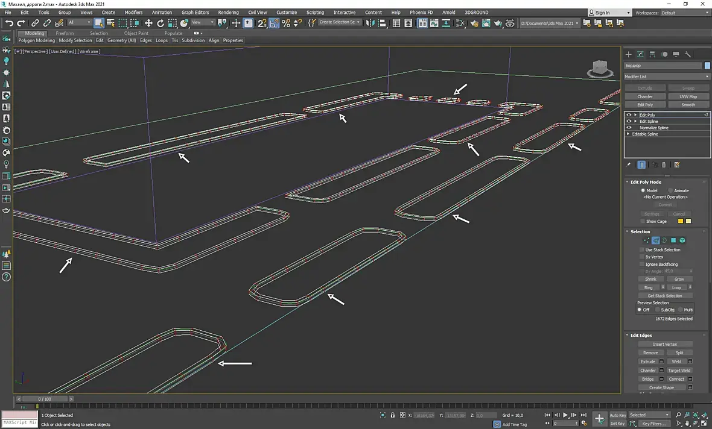The height and width of the screenshot is (429, 712).
Task: Click the Chamfer button in Edit Edges
Action: pos(647,371)
